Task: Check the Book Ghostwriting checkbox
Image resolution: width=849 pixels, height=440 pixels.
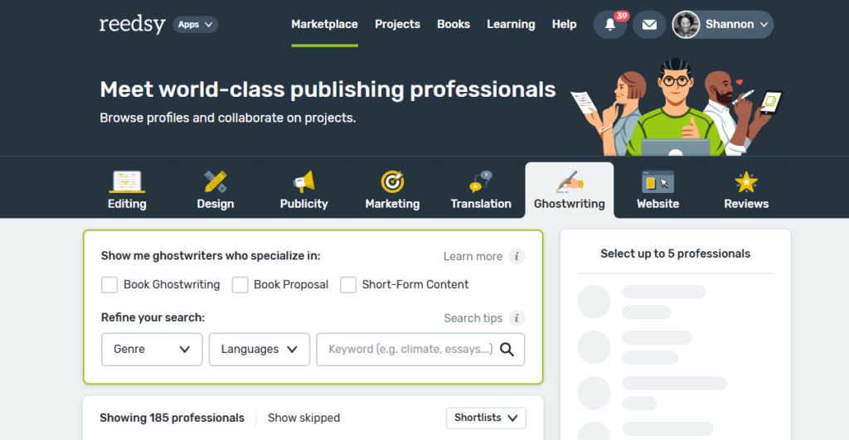Action: click(109, 285)
